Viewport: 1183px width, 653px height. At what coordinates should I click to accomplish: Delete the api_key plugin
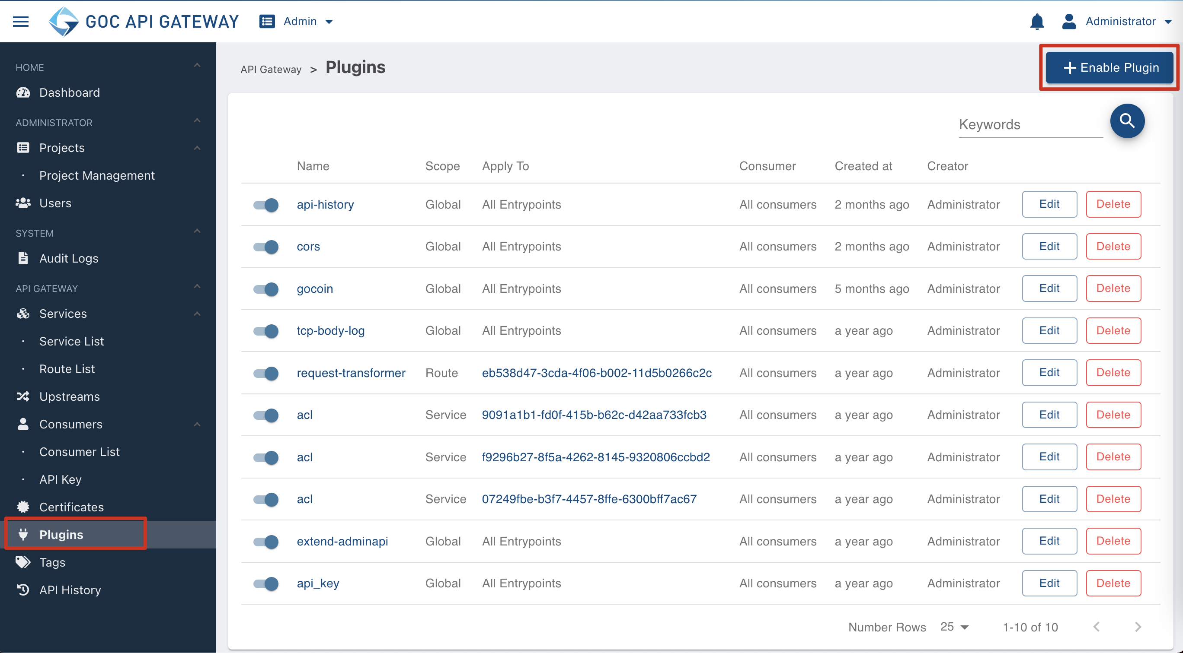[x=1113, y=583]
